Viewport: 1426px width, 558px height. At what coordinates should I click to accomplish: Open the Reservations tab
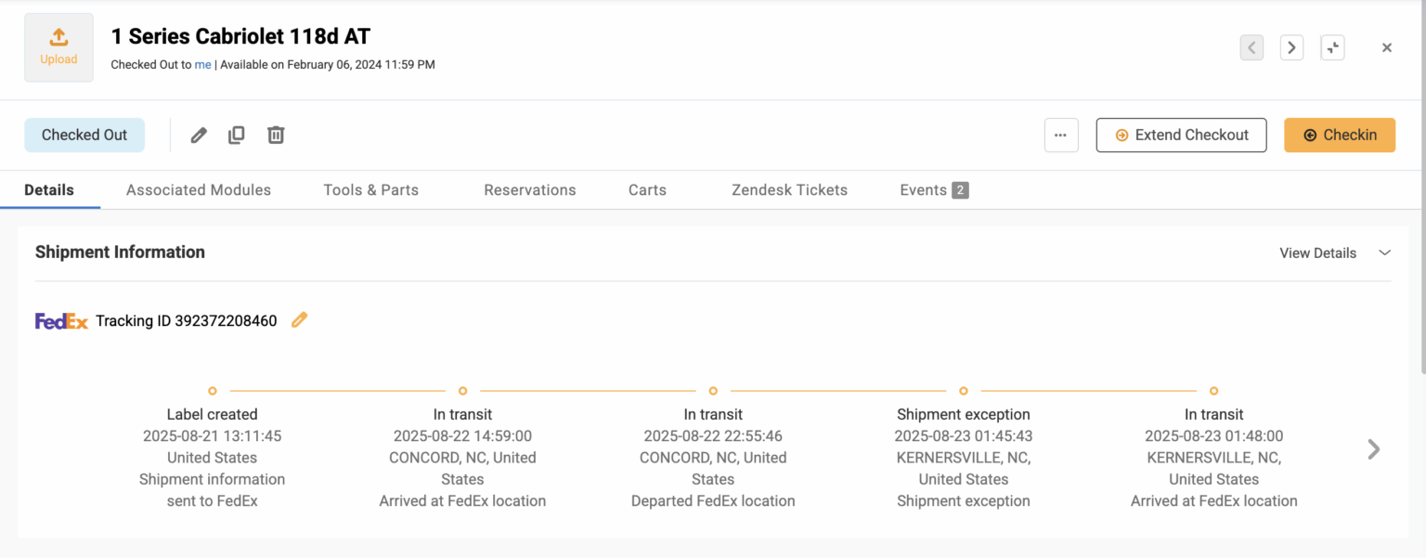tap(529, 189)
